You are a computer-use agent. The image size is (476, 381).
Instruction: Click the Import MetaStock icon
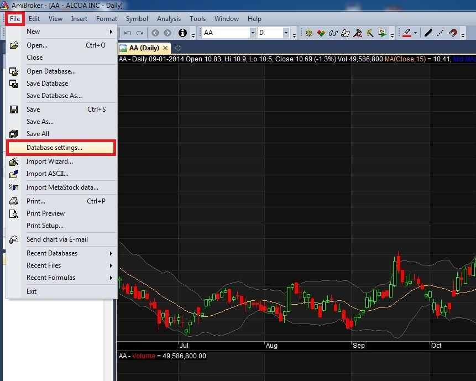14,187
